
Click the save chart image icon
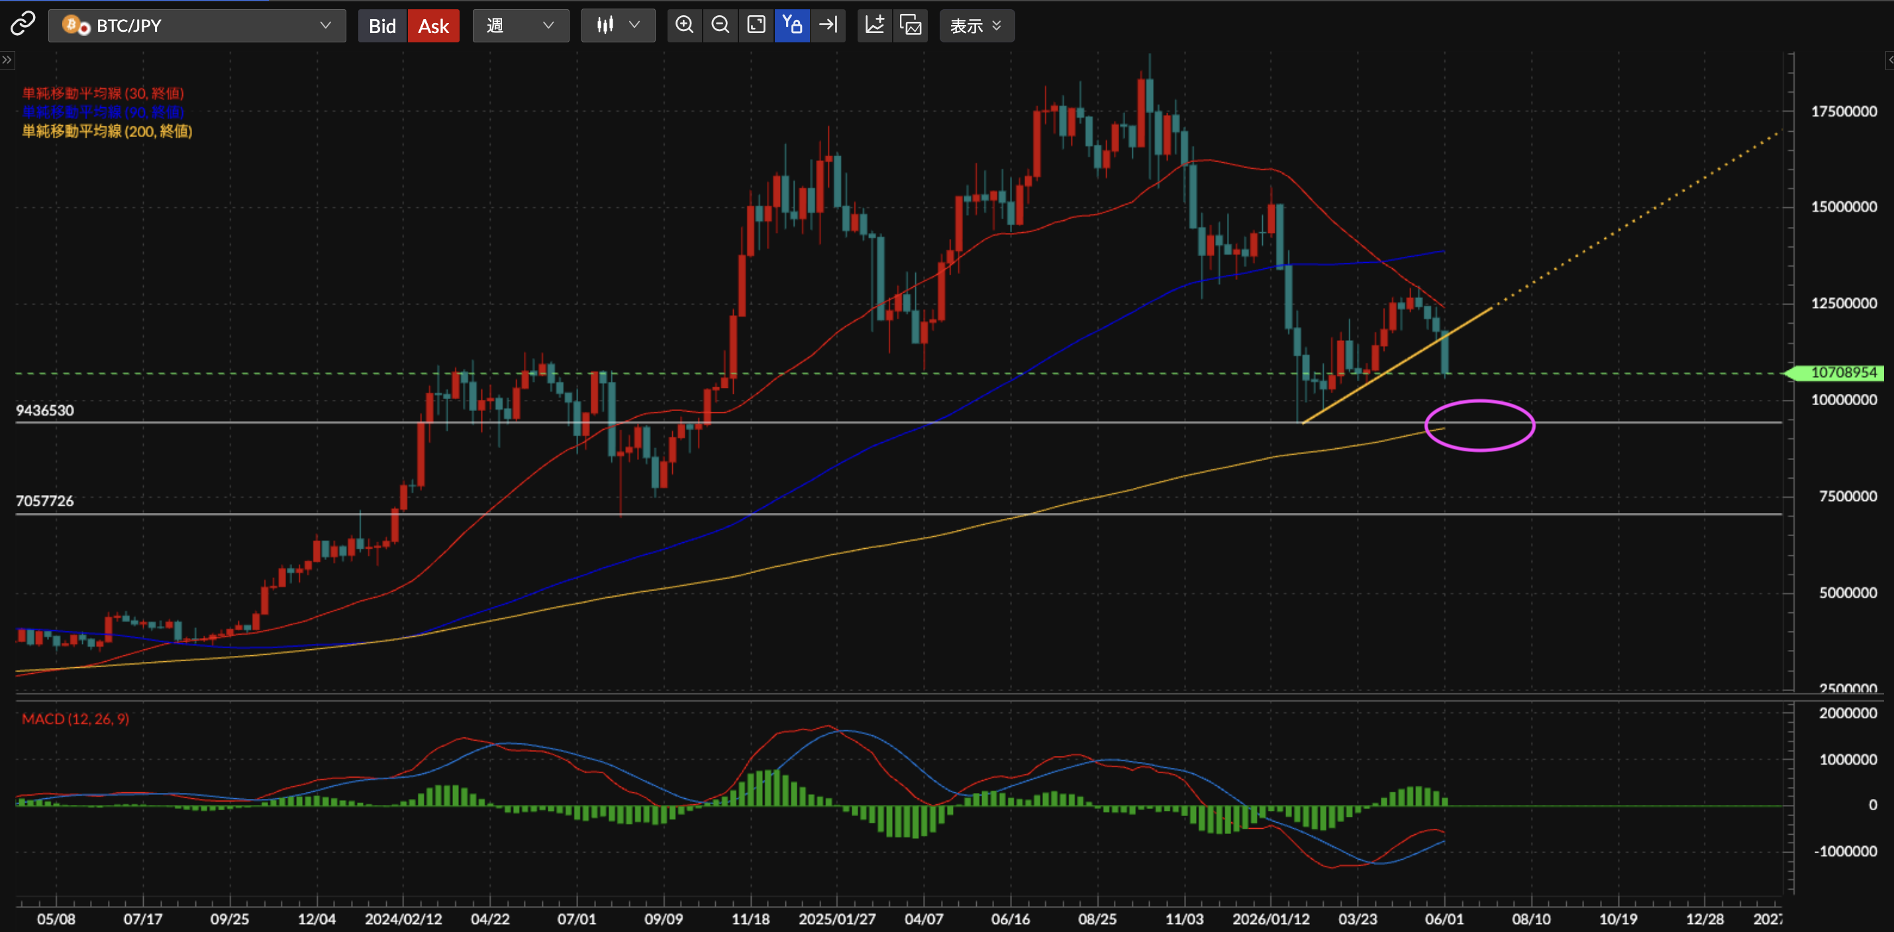911,25
